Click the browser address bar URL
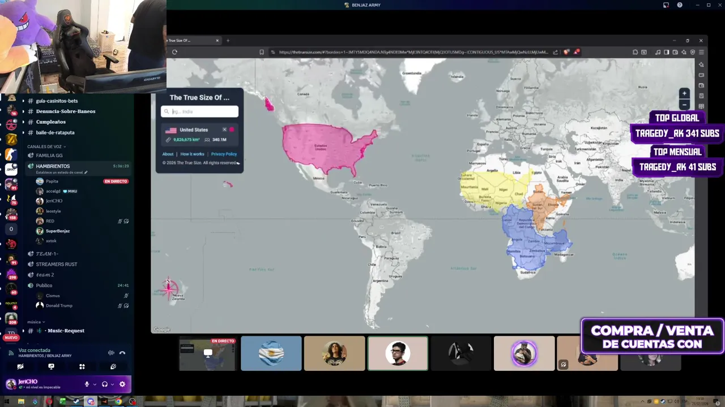The height and width of the screenshot is (407, 725). click(x=413, y=52)
